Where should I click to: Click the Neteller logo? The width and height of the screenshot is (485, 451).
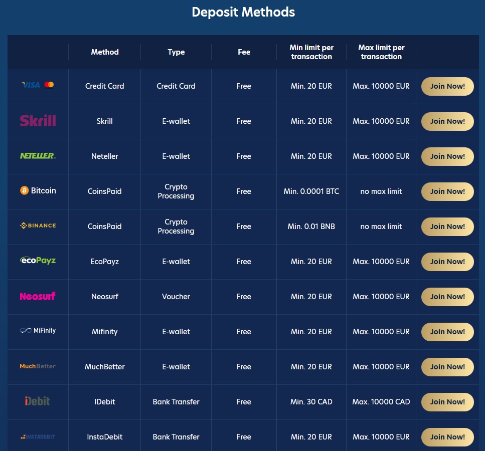pyautogui.click(x=38, y=156)
